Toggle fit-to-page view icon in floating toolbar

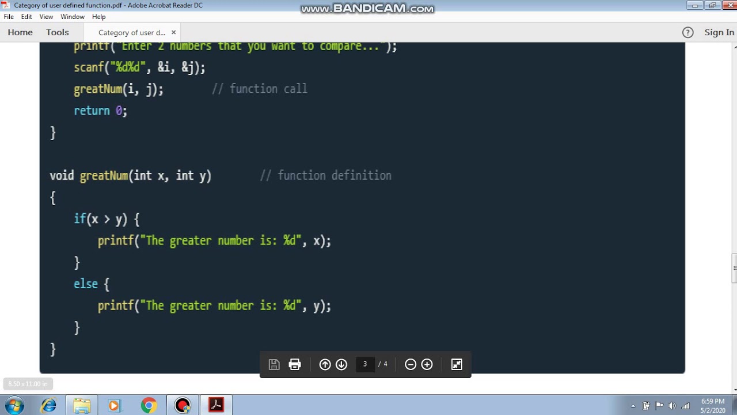457,364
